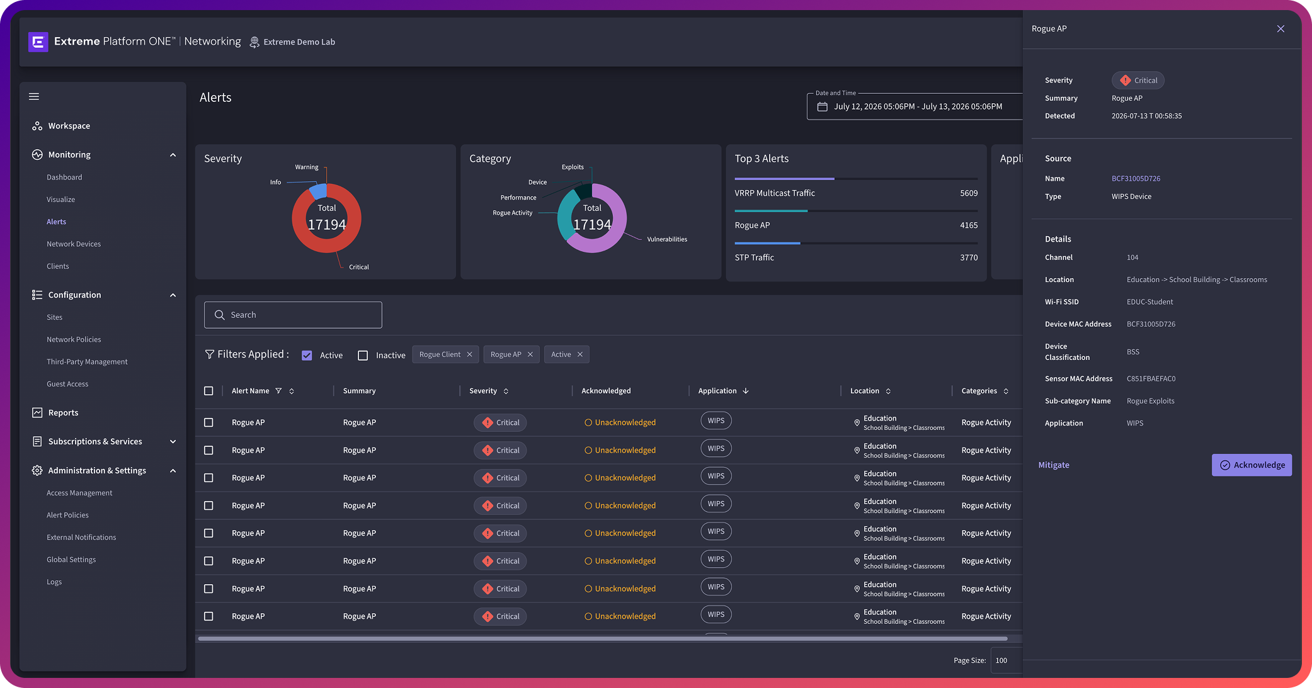
Task: Sort by Alert Name column arrows
Action: point(292,391)
